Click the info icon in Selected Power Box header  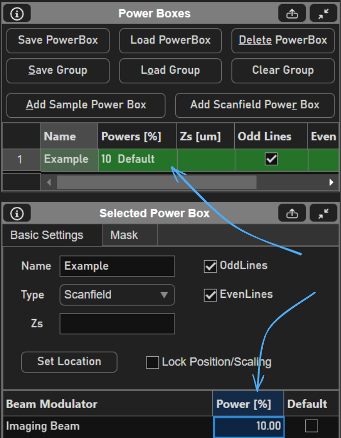click(17, 213)
